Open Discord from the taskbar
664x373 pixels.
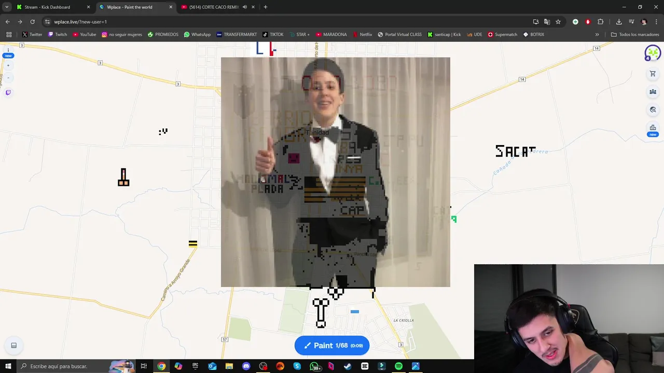(x=246, y=366)
